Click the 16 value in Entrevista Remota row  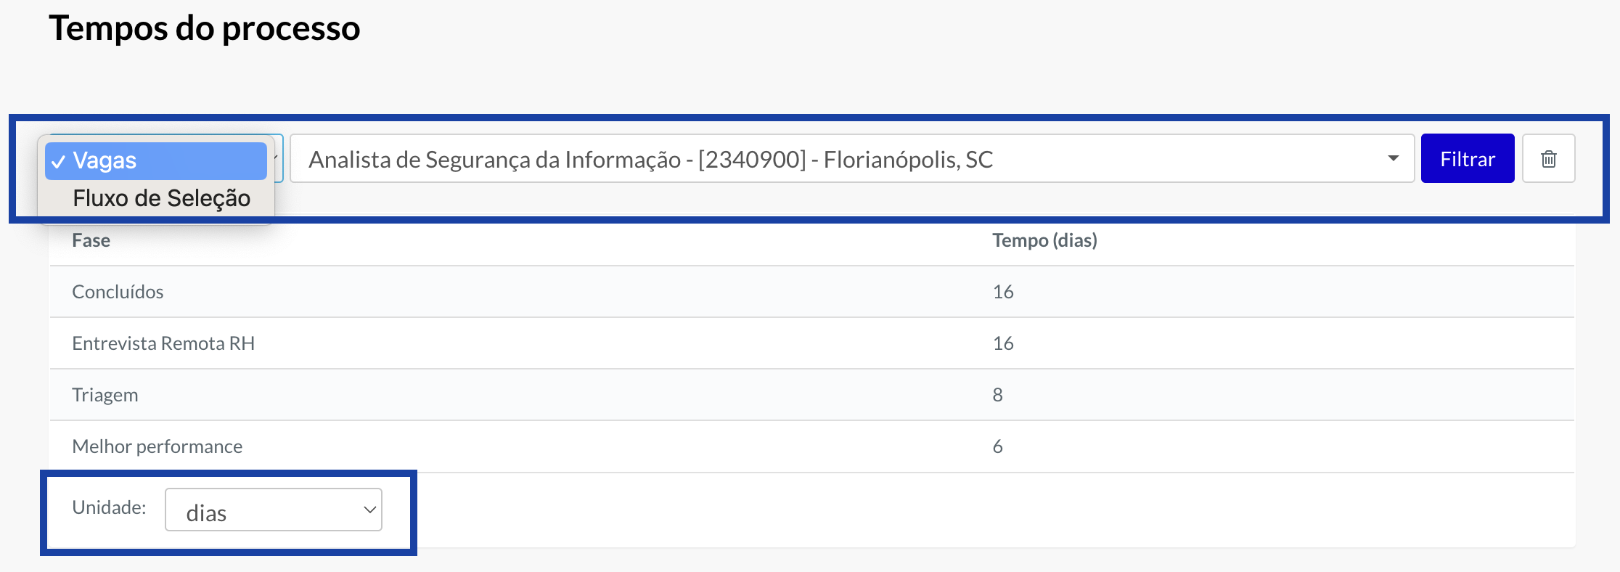coord(1003,343)
